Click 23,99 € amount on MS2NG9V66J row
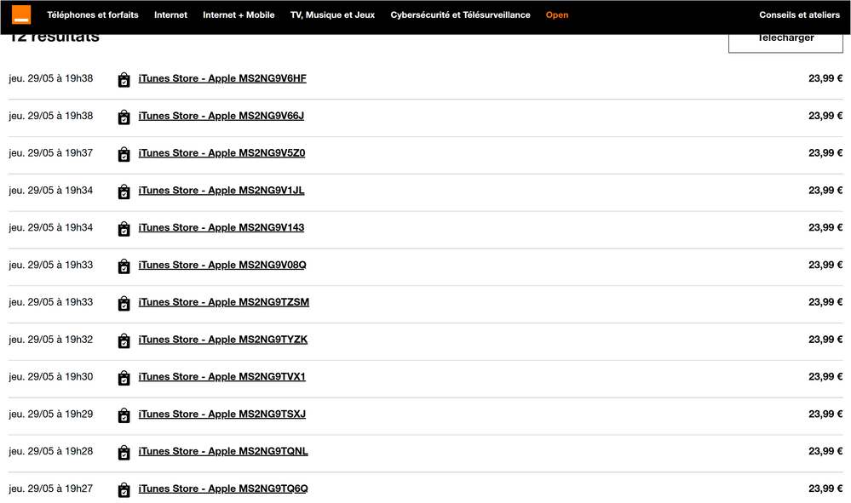The width and height of the screenshot is (851, 503). pyautogui.click(x=825, y=116)
